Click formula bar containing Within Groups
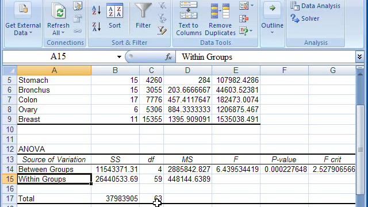 pyautogui.click(x=265, y=57)
